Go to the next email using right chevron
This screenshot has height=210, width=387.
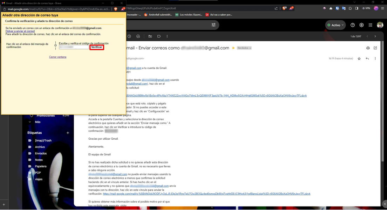pyautogui.click(x=375, y=36)
